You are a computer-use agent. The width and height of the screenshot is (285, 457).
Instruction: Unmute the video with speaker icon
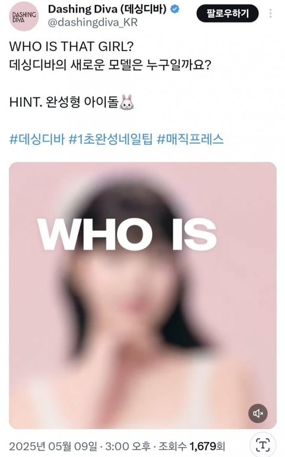pyautogui.click(x=258, y=413)
